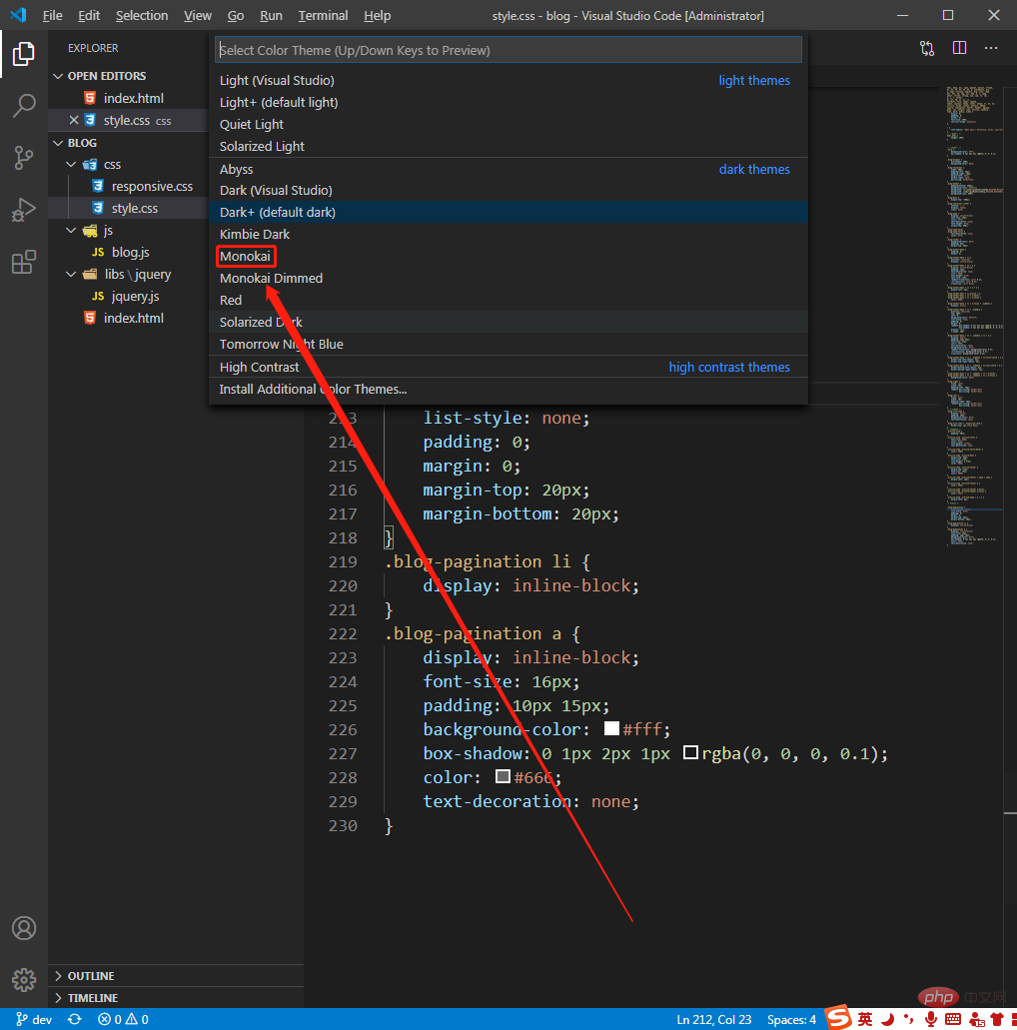Select the Monokai color theme
The height and width of the screenshot is (1030, 1017).
508,256
